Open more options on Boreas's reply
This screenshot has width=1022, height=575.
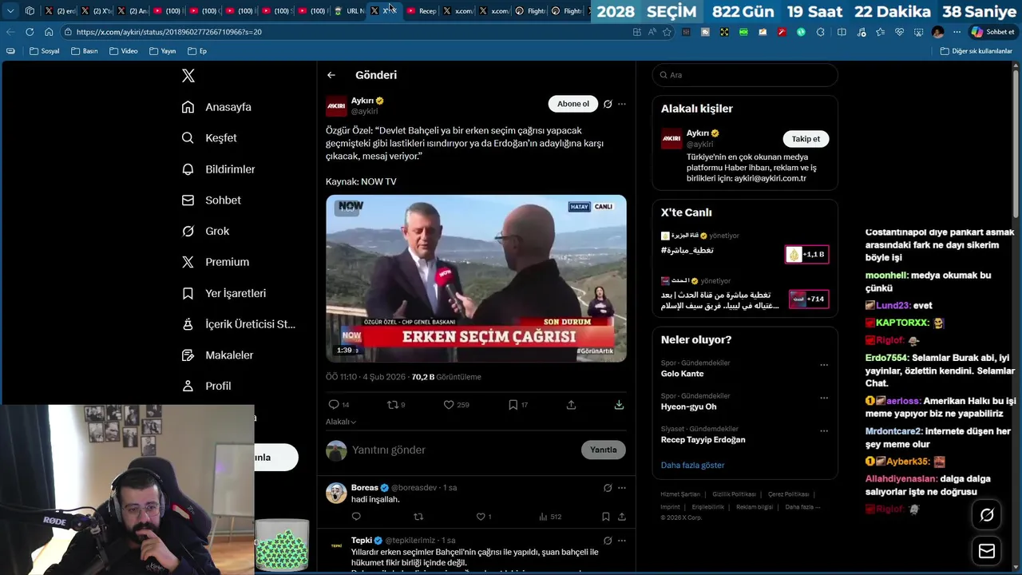point(622,488)
